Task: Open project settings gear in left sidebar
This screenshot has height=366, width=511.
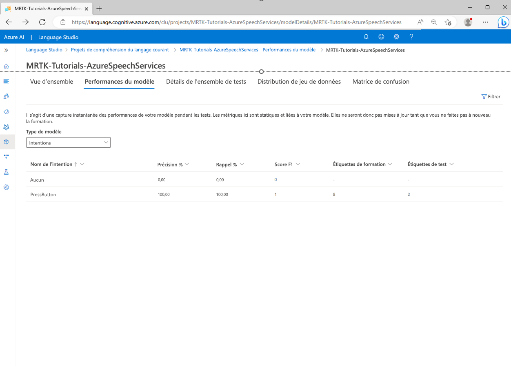Action: (6, 187)
